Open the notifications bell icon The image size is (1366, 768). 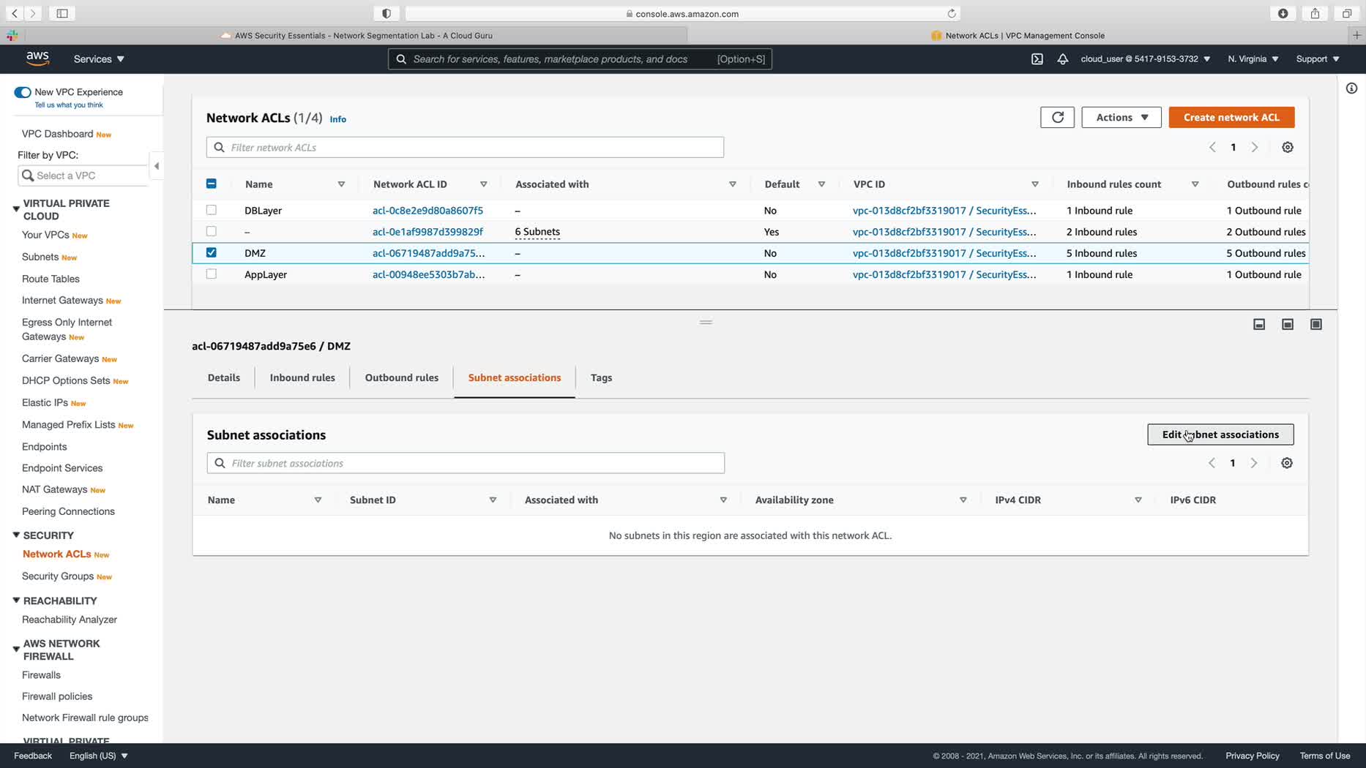pos(1062,59)
